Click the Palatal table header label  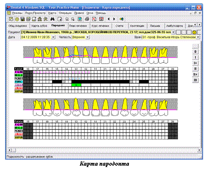pyautogui.click(x=18, y=121)
